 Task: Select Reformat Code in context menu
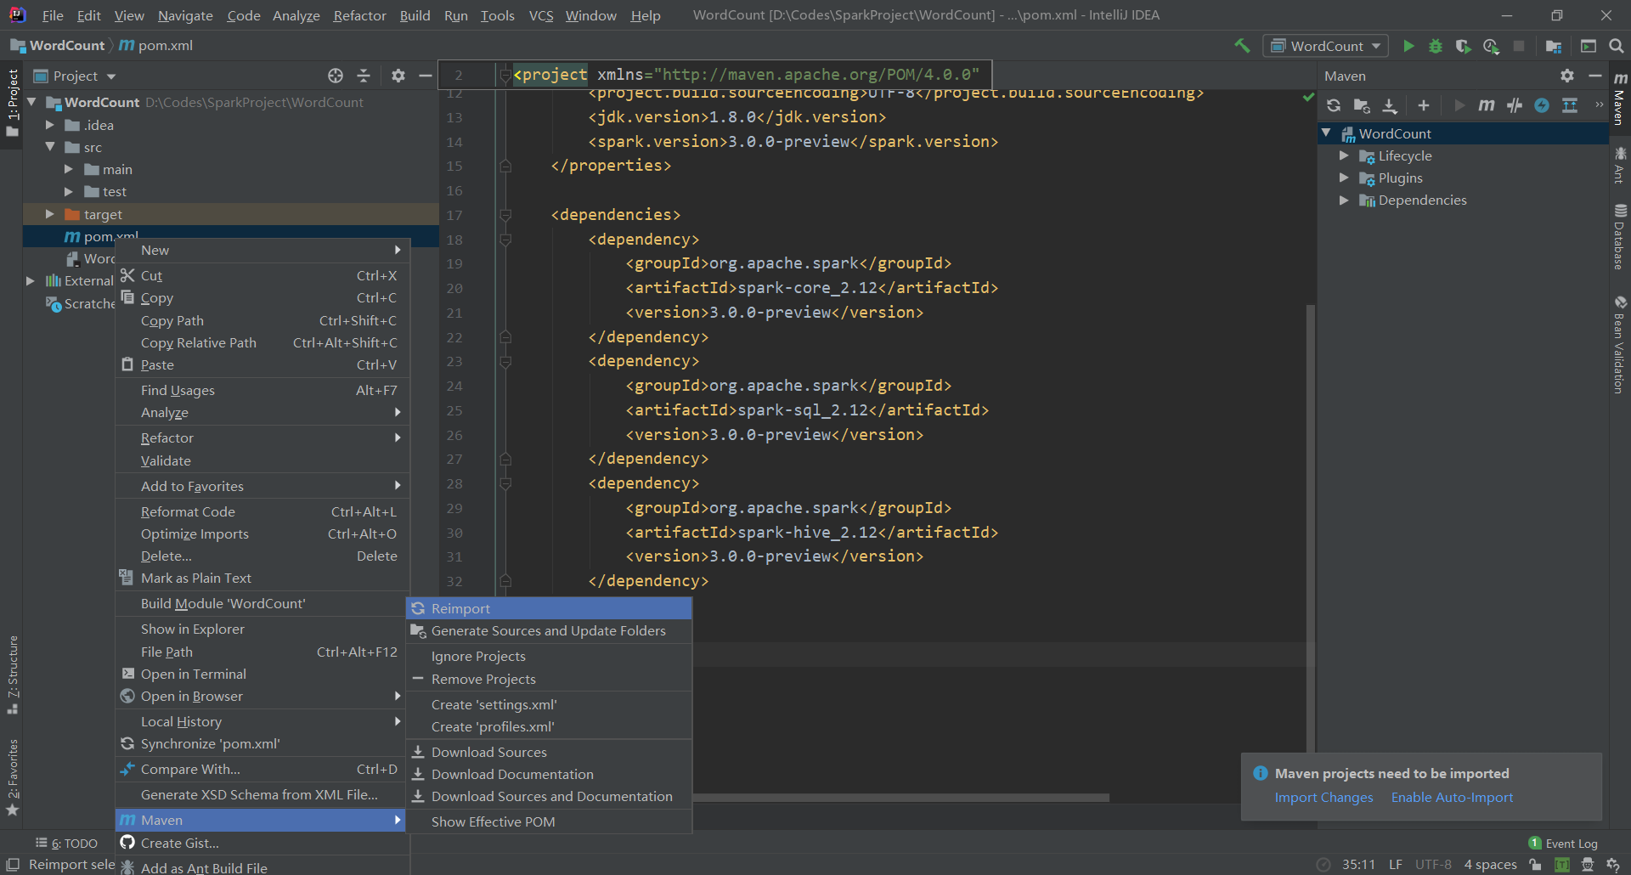[x=262, y=511]
